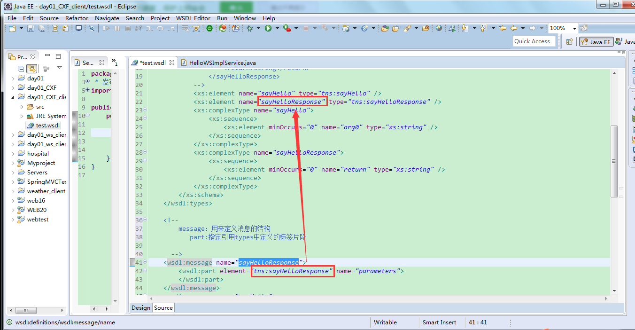The image size is (635, 330).
Task: Collapse the day01_CXF_client project node
Action: pyautogui.click(x=13, y=97)
